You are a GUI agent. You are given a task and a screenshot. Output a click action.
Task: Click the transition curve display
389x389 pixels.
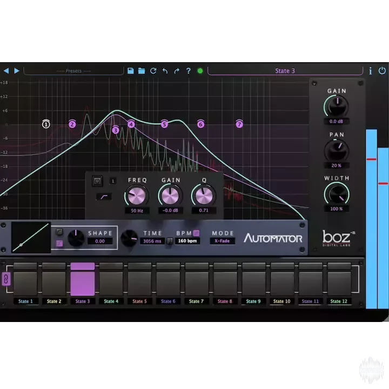click(31, 238)
